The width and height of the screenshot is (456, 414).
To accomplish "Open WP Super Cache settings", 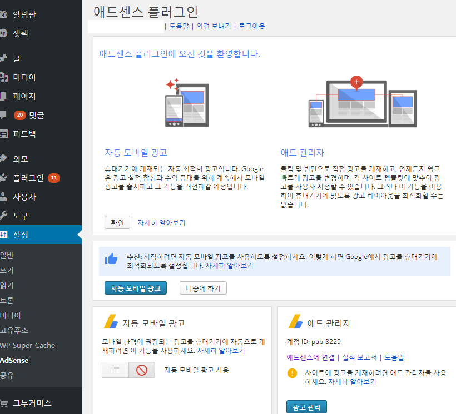I will point(28,346).
